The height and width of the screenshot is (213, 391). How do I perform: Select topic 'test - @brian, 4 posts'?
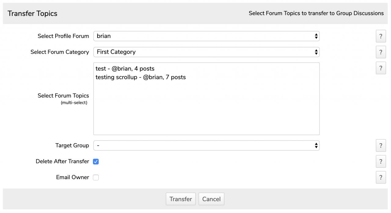tap(125, 69)
